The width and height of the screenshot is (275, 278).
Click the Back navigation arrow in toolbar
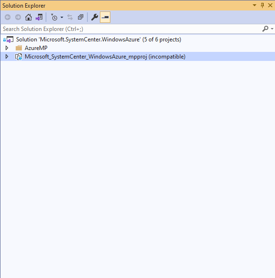[x=8, y=17]
